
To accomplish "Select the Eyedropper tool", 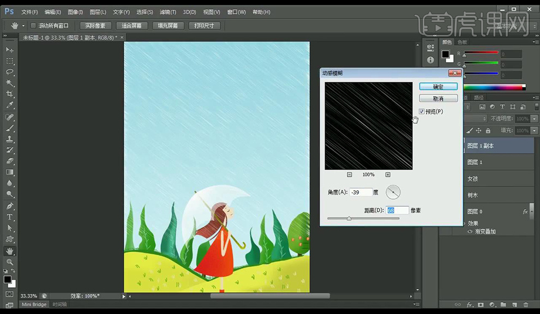I will (x=10, y=106).
